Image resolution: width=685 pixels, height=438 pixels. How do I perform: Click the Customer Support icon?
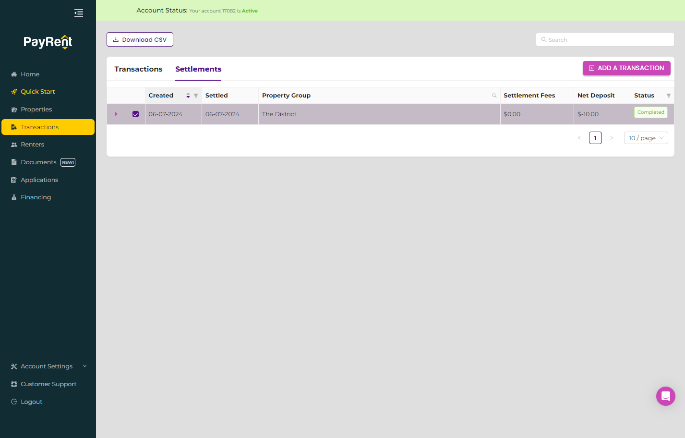click(x=14, y=384)
